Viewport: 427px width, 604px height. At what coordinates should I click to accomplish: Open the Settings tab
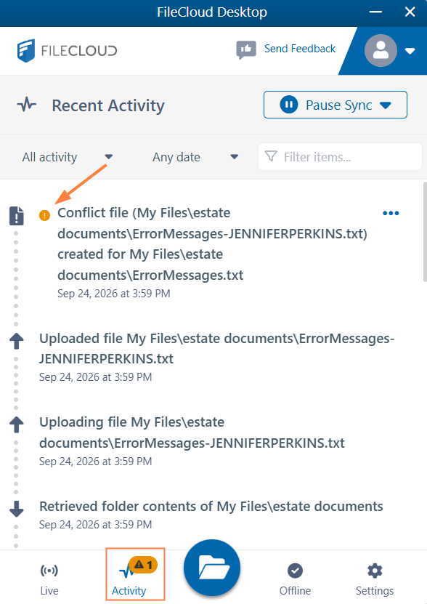[375, 580]
